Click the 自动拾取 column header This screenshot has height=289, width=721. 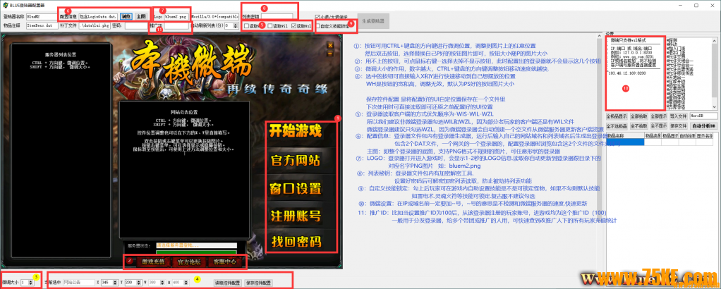pyautogui.click(x=687, y=136)
